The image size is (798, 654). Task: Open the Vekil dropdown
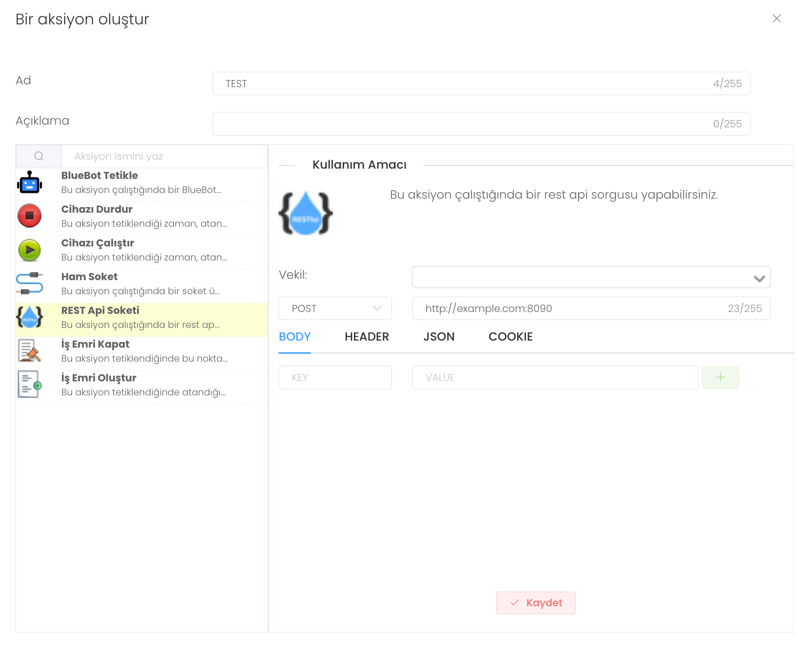coord(591,277)
